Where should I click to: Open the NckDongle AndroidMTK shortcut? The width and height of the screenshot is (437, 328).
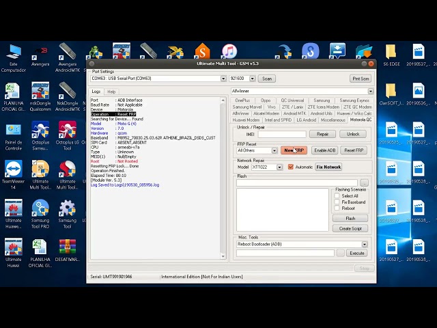[x=67, y=96]
